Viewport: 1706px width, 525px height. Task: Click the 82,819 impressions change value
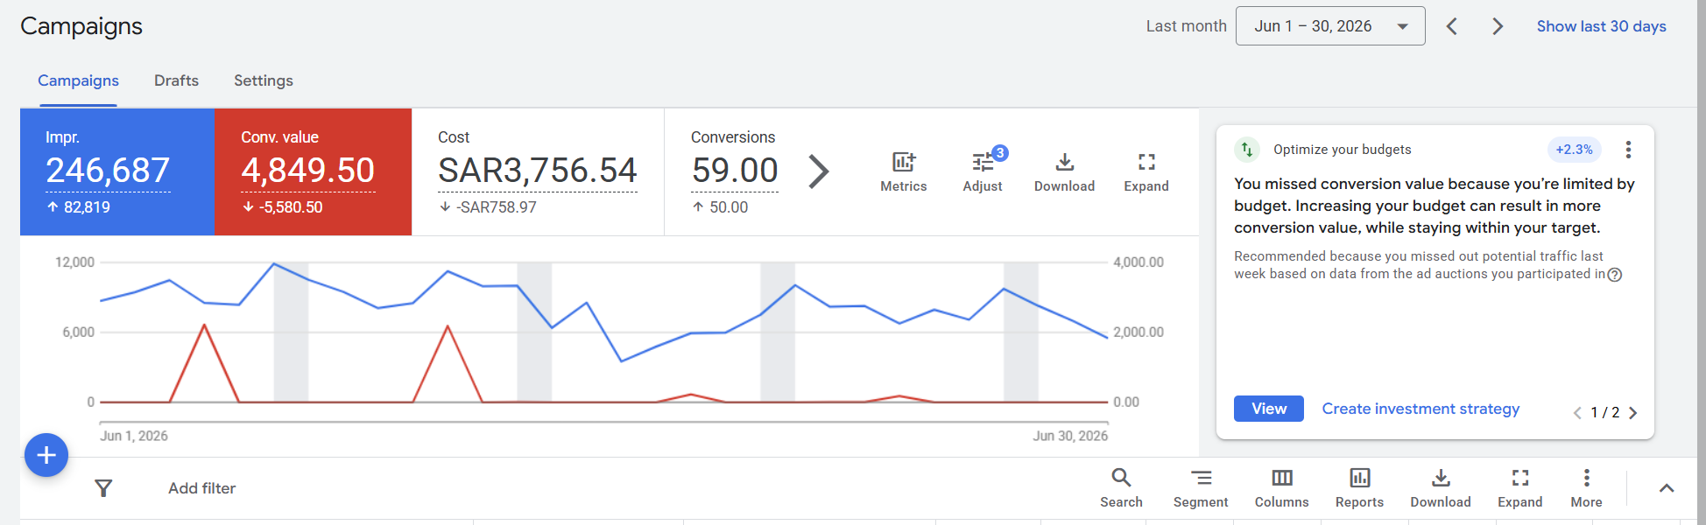click(x=87, y=207)
